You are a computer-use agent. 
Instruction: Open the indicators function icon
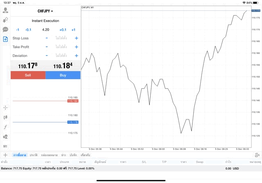point(5,127)
